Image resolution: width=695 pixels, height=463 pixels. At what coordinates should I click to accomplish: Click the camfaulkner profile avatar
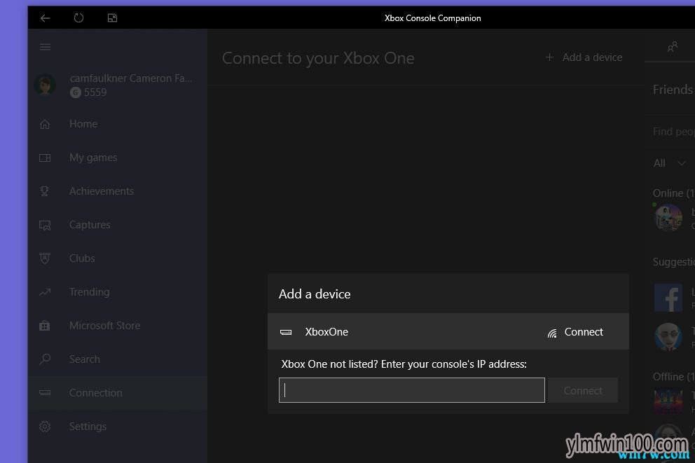pos(45,85)
